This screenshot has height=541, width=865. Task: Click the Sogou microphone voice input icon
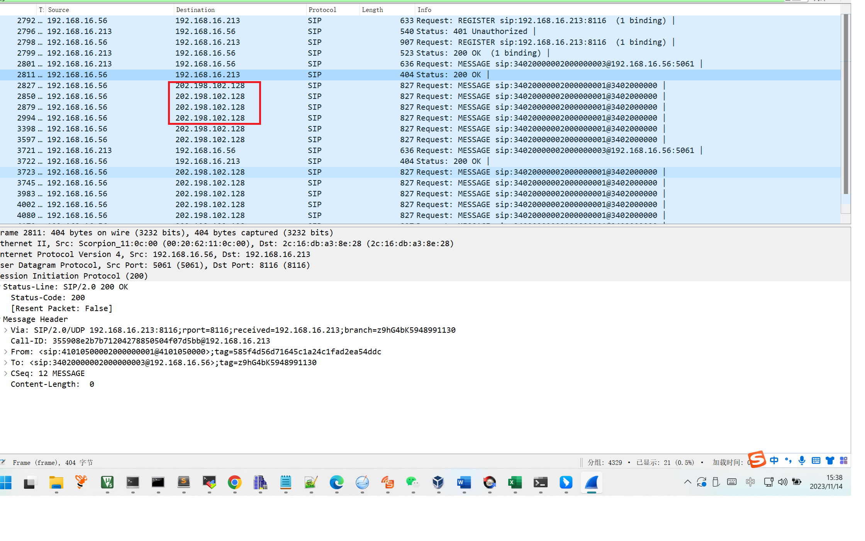tap(802, 460)
